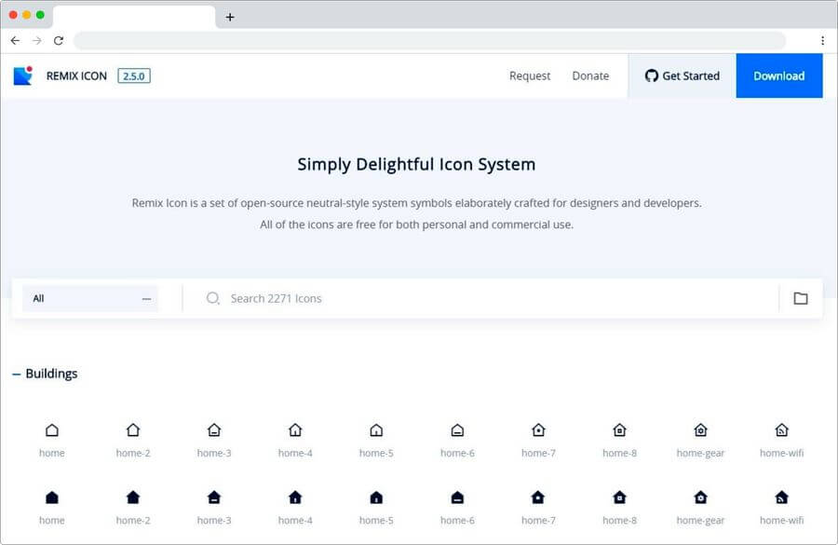
Task: Open the All category dropdown
Action: click(90, 298)
